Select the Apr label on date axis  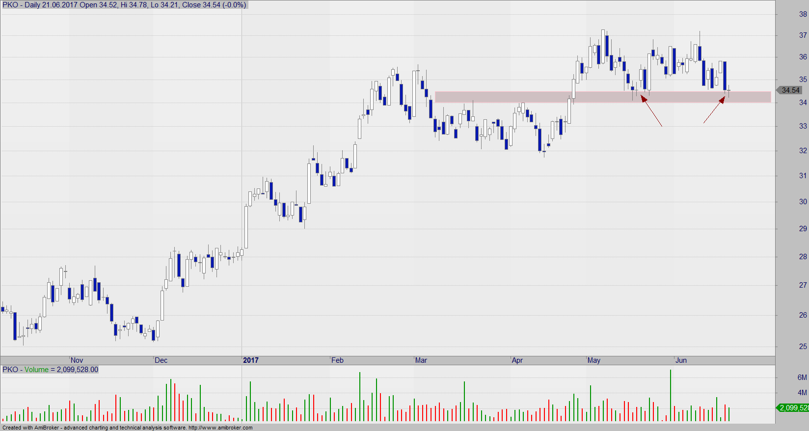tap(517, 360)
